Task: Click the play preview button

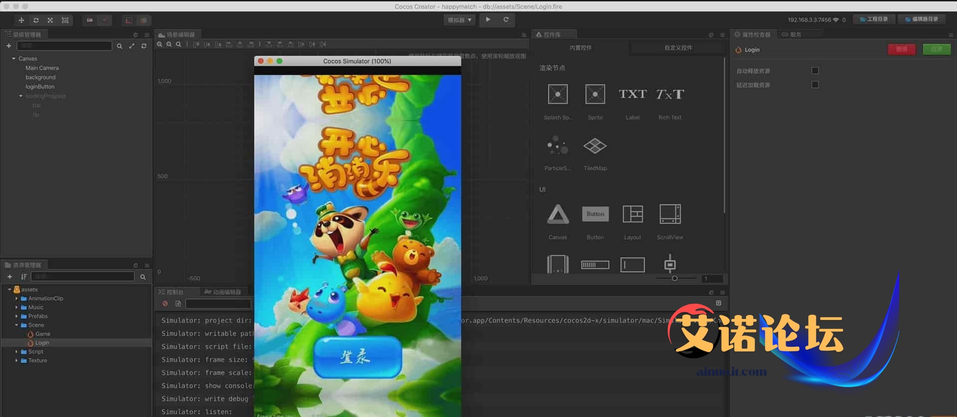Action: point(488,19)
